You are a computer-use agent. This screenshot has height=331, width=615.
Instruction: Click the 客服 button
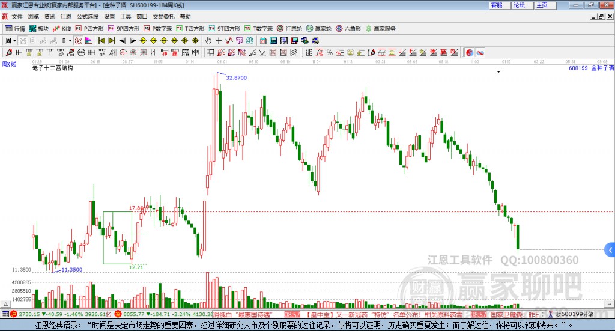click(x=499, y=5)
